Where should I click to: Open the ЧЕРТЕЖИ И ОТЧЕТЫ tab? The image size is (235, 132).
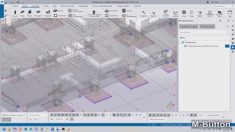click(67, 6)
